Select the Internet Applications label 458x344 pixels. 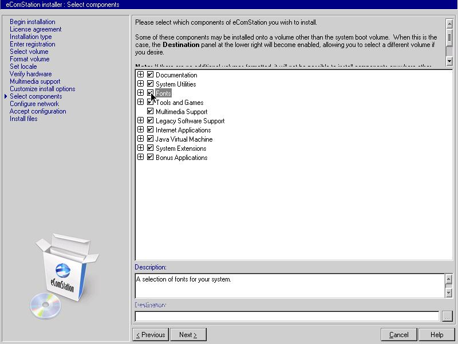[183, 130]
